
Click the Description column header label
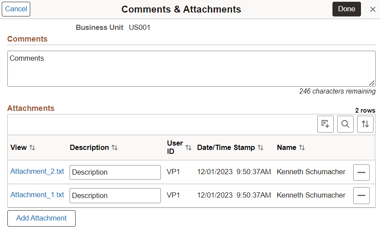pyautogui.click(x=89, y=147)
